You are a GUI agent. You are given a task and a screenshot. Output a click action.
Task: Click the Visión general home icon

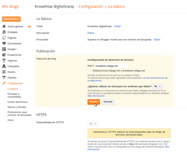(x=4, y=26)
